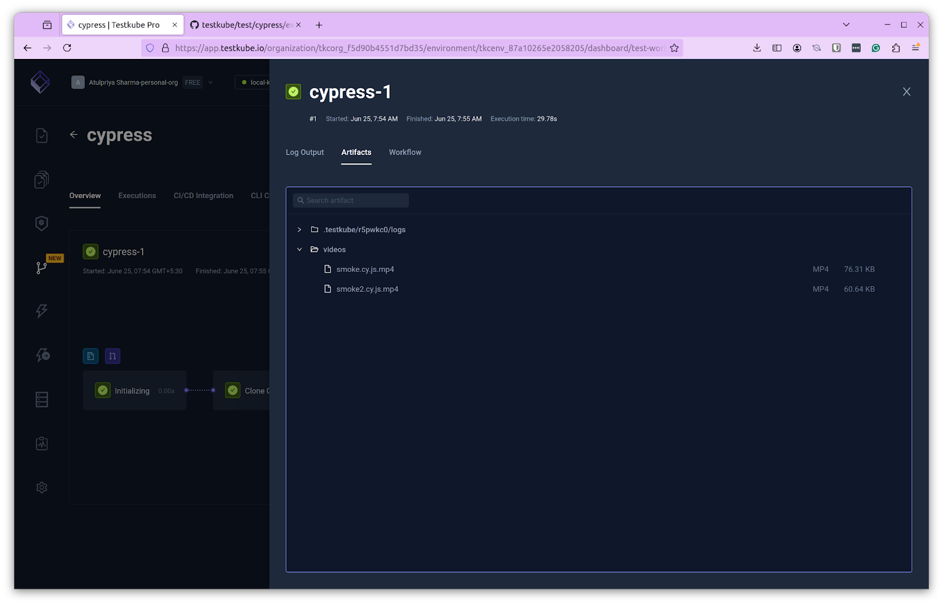The height and width of the screenshot is (605, 943).
Task: Open the Test Suites icon in the sidebar
Action: [41, 179]
